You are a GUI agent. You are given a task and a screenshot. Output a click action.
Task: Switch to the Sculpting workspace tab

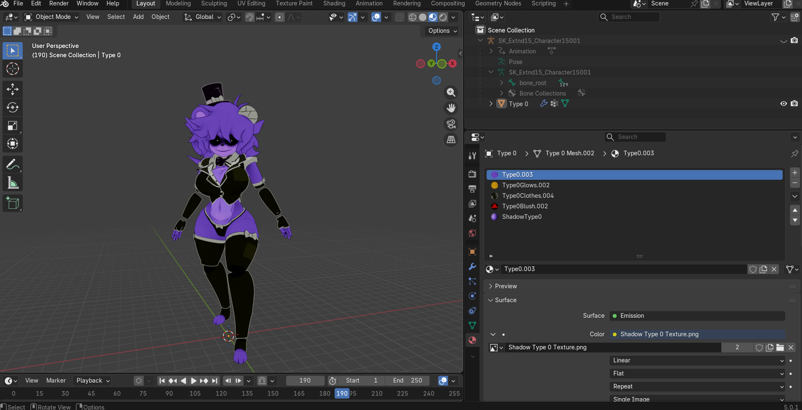(214, 4)
